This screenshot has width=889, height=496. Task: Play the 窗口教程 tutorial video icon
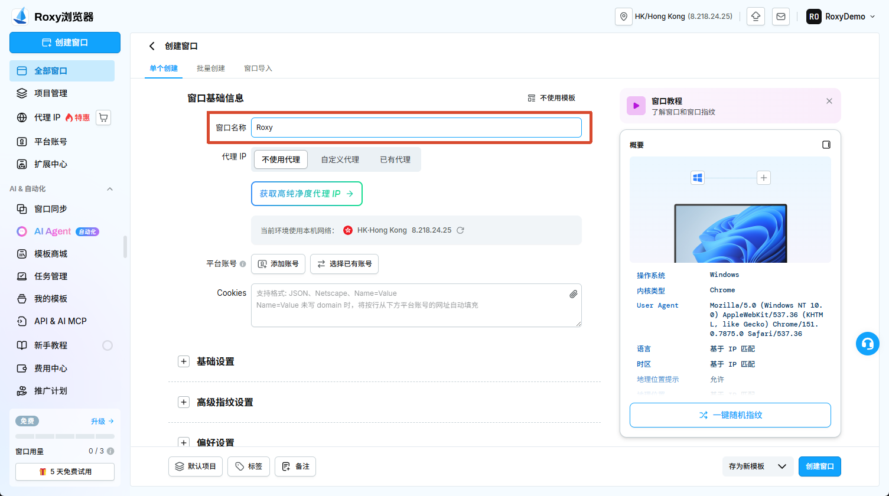point(636,106)
